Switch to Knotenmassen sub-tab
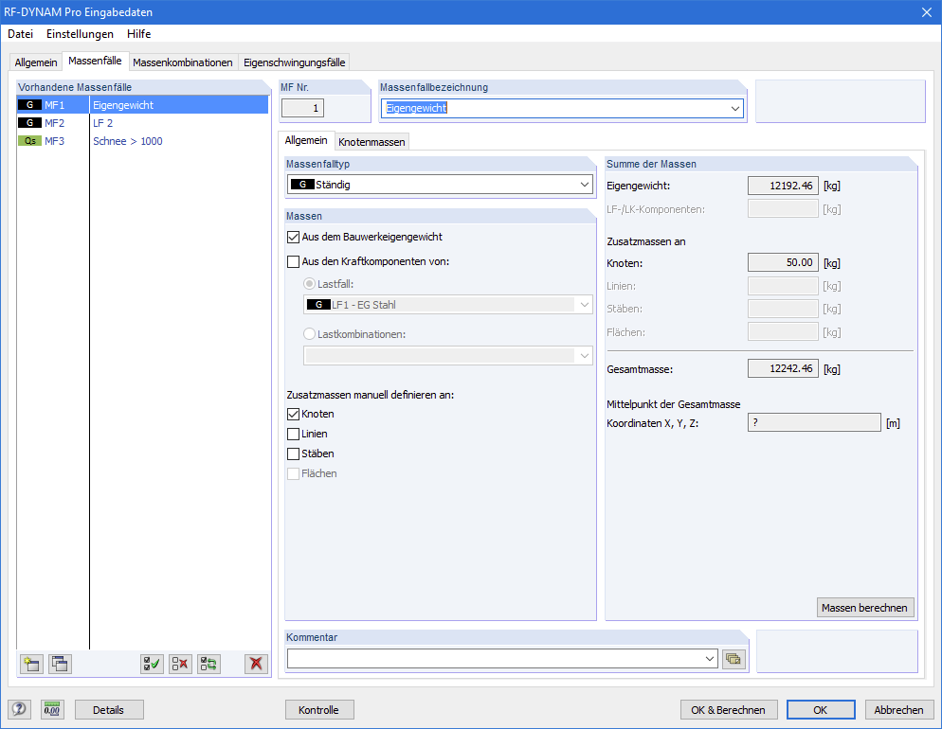 pyautogui.click(x=371, y=142)
